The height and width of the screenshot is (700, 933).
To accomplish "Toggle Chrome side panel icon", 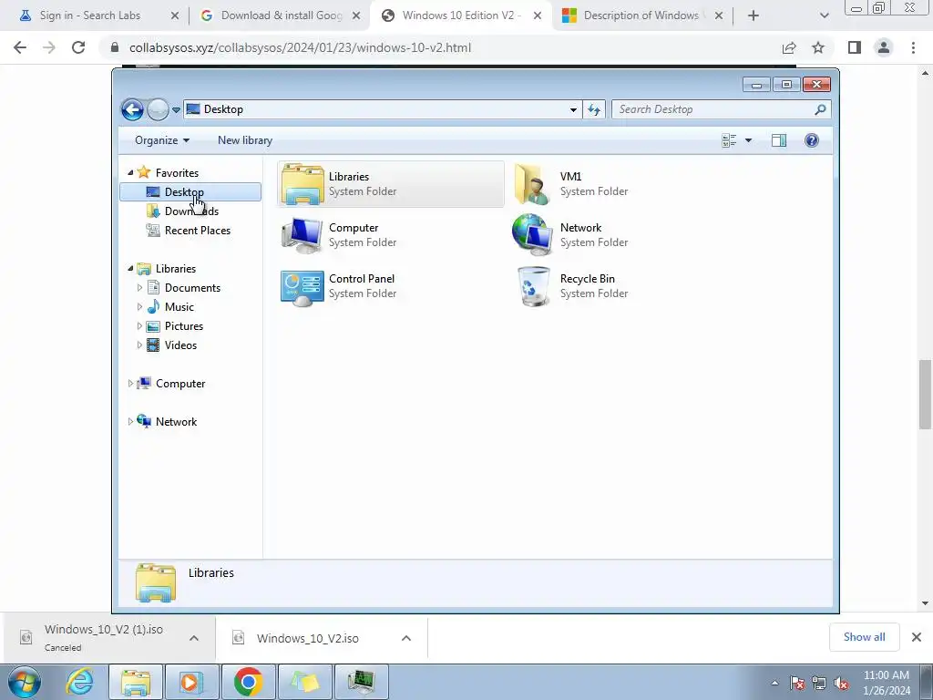I will coord(855,47).
